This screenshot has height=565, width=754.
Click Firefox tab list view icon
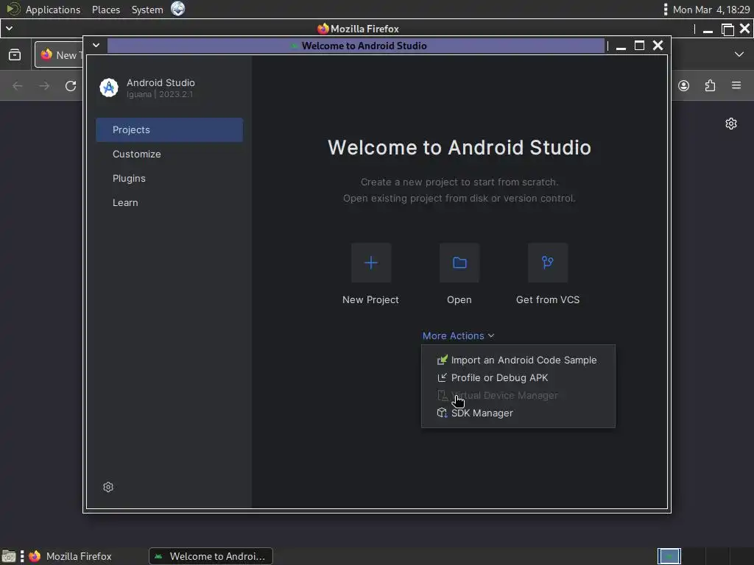pyautogui.click(x=15, y=54)
